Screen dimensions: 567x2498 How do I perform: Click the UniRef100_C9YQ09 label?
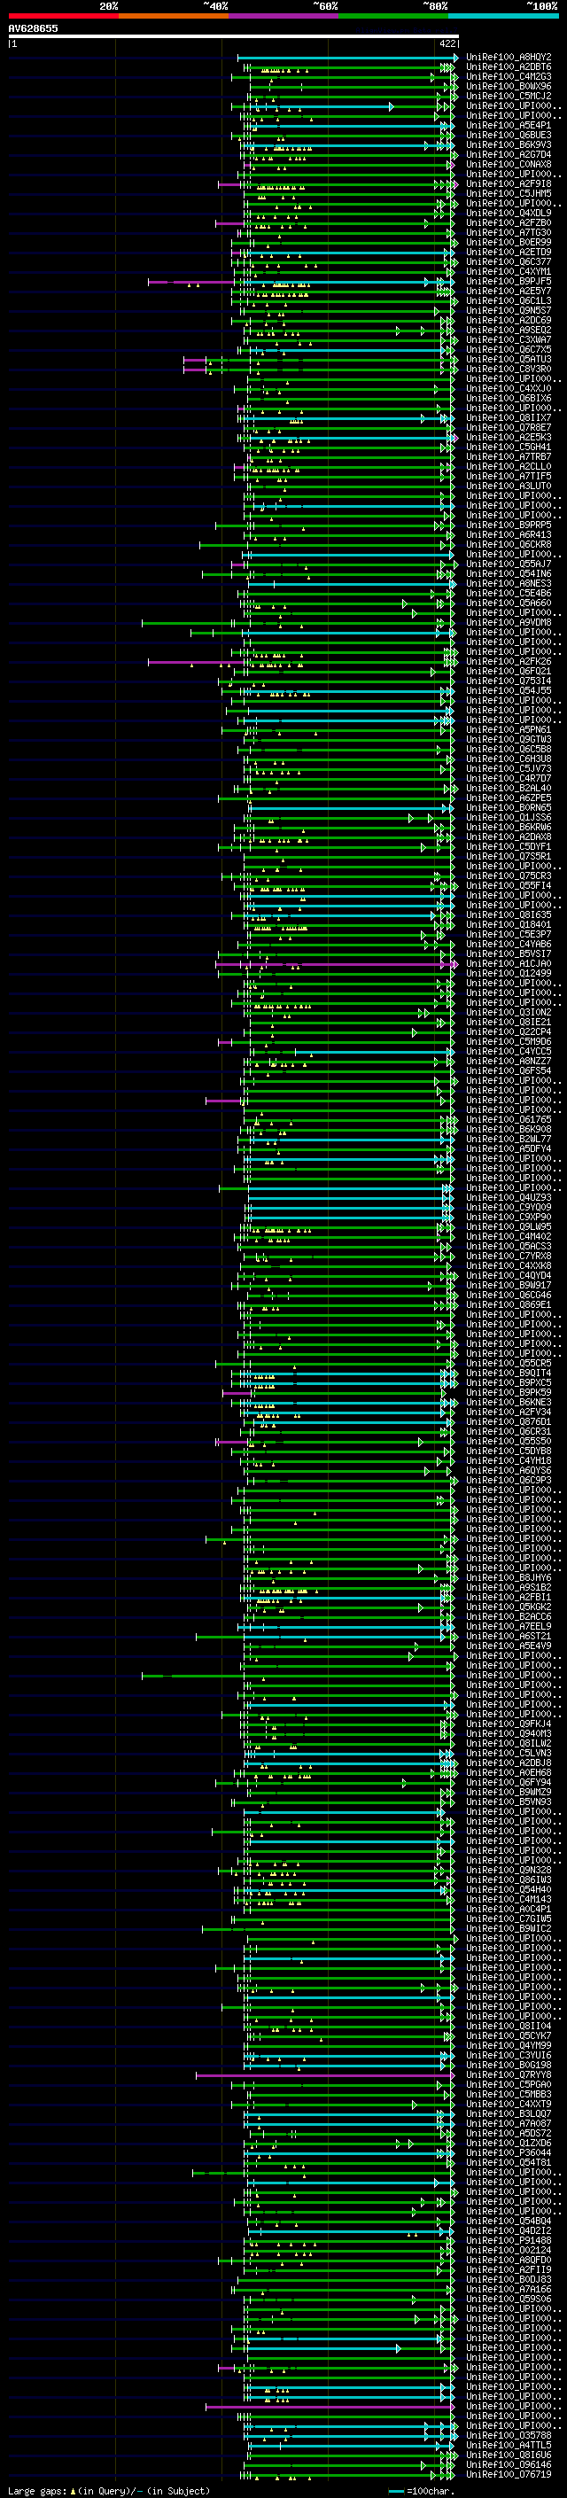509,1207
